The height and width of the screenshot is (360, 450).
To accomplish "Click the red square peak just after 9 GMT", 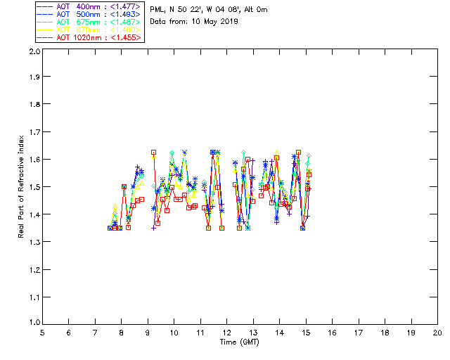I will (x=153, y=152).
